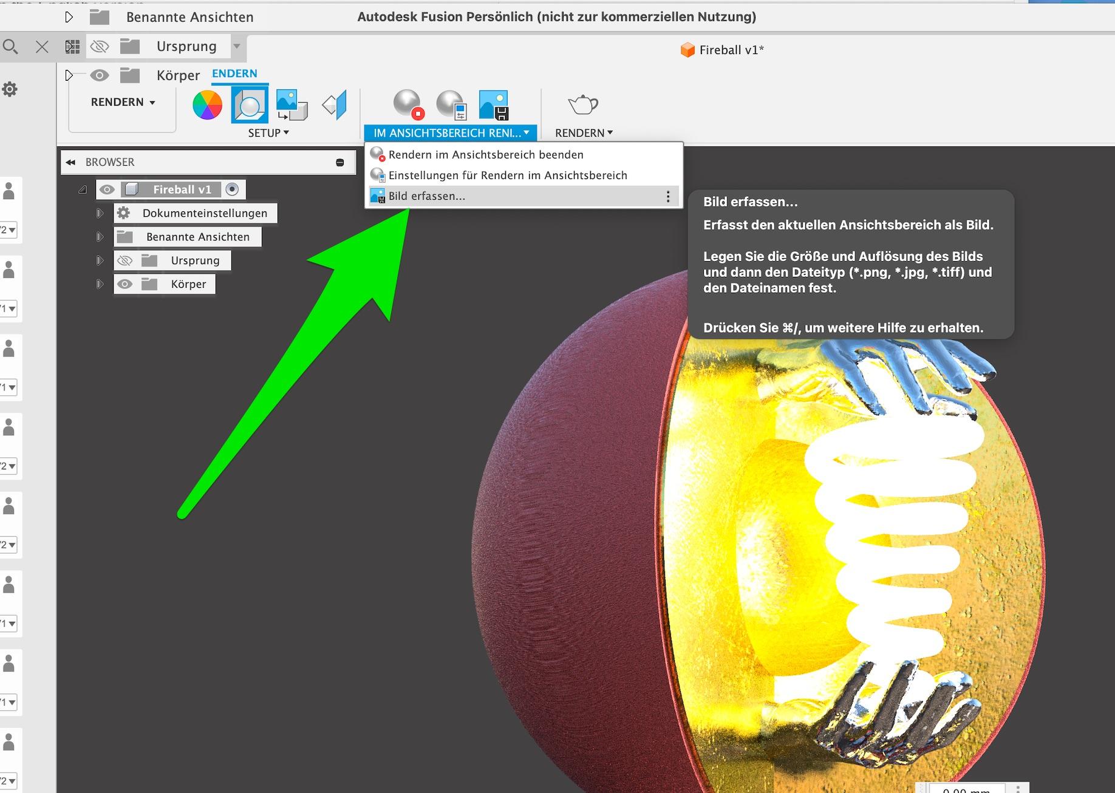
Task: Click the Fireball v1 component icon in browser
Action: point(131,189)
